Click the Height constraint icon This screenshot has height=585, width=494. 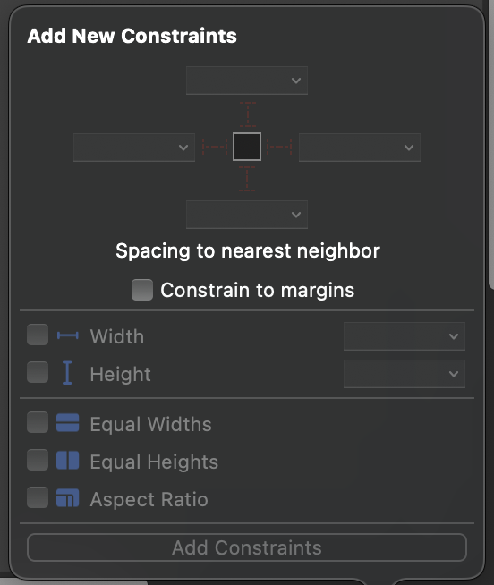(x=67, y=373)
